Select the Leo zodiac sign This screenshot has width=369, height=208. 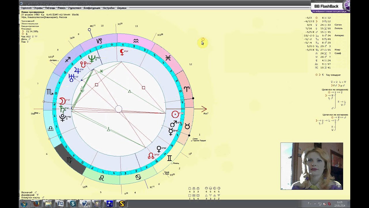click(101, 178)
